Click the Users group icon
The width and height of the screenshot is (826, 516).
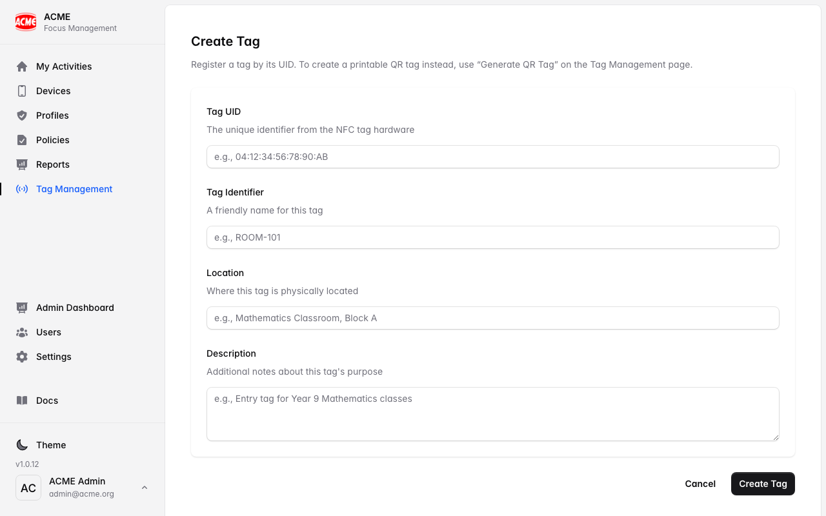click(x=22, y=332)
